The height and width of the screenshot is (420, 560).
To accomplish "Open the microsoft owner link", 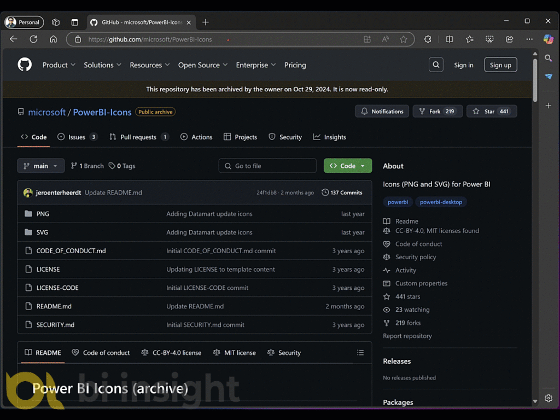I will pos(47,112).
